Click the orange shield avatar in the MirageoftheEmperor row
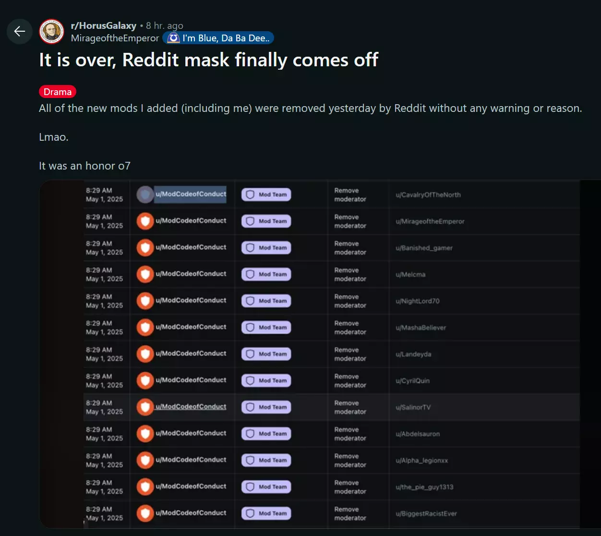The width and height of the screenshot is (601, 536). 145,221
